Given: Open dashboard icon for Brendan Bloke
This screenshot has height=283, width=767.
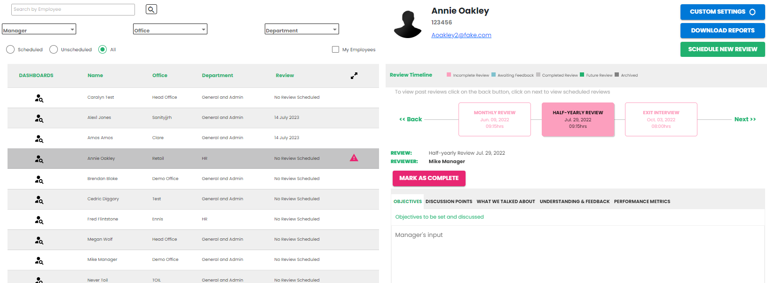Looking at the screenshot, I should click(x=39, y=179).
